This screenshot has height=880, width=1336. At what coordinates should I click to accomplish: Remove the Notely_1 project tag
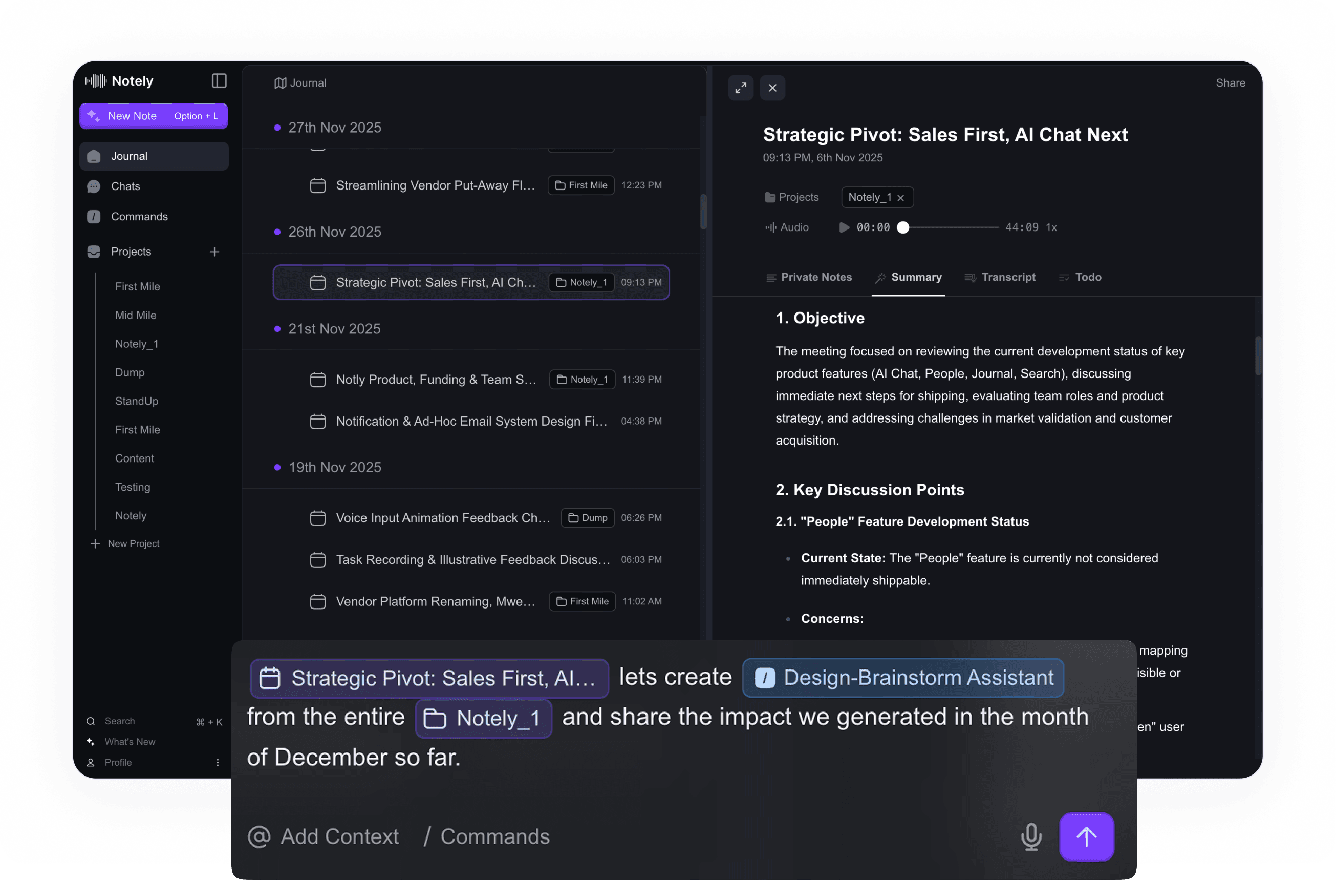click(x=900, y=198)
